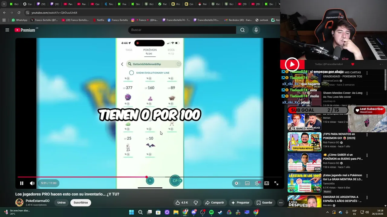Open options for Estas jugando mal video
The width and height of the screenshot is (387, 217).
click(x=367, y=176)
